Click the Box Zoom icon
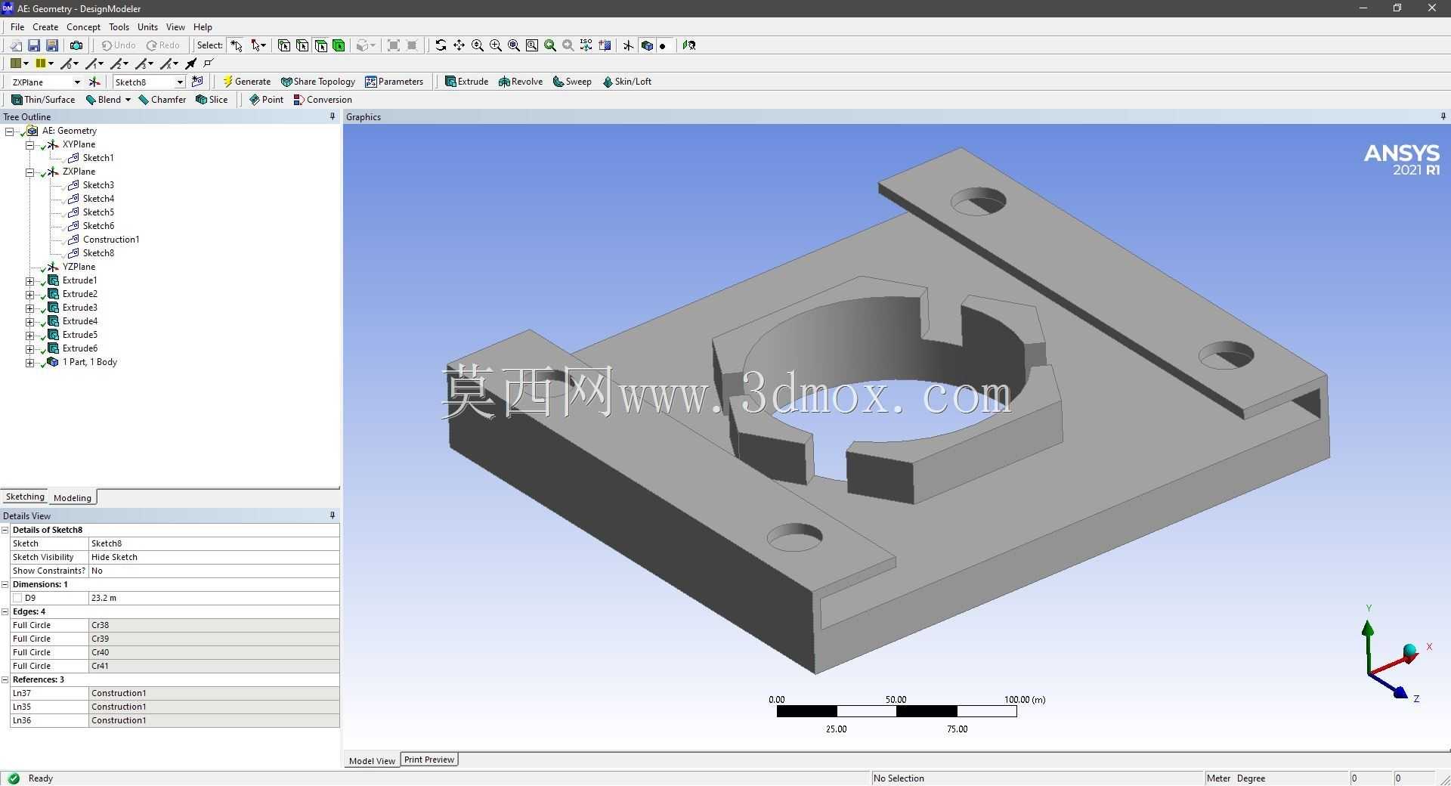Image resolution: width=1451 pixels, height=786 pixels. (x=496, y=45)
